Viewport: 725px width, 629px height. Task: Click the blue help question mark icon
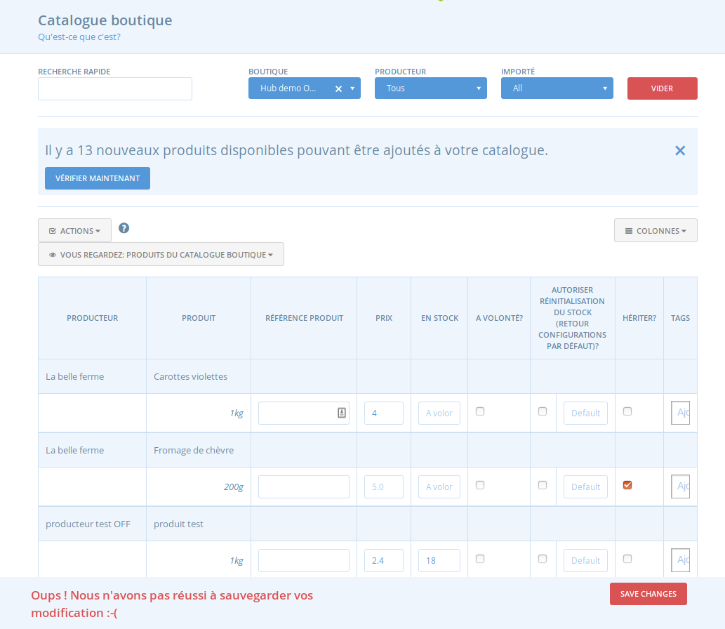(124, 228)
